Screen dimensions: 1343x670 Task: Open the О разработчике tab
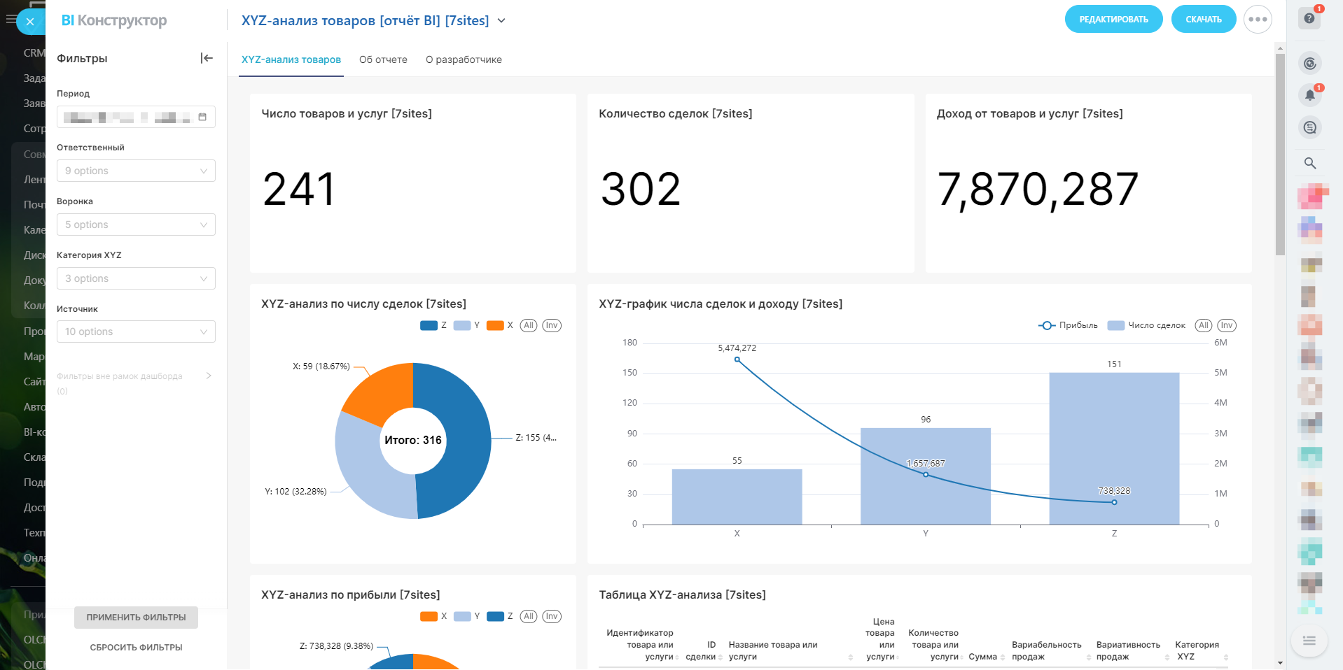(464, 59)
